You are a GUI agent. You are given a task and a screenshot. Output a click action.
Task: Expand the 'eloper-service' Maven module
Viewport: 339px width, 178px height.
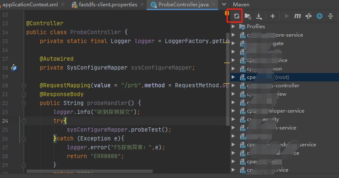pos(233,111)
